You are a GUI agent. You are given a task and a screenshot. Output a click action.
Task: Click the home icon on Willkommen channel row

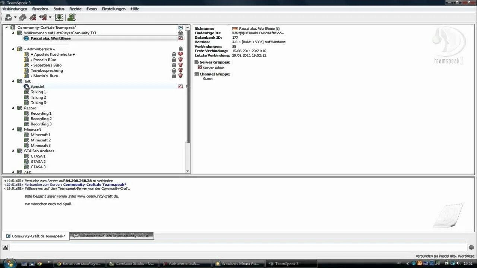[181, 33]
